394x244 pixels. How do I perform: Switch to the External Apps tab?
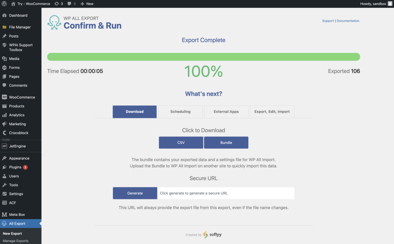tap(226, 112)
